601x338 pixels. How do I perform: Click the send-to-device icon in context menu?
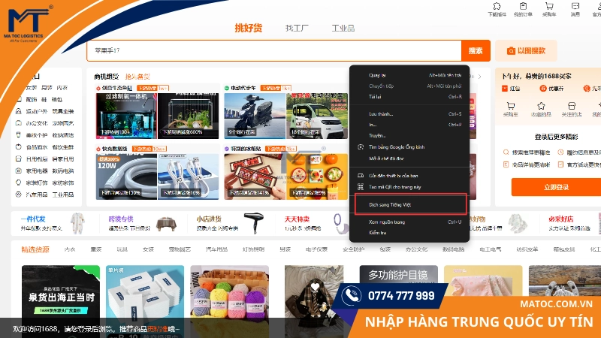[x=361, y=176]
